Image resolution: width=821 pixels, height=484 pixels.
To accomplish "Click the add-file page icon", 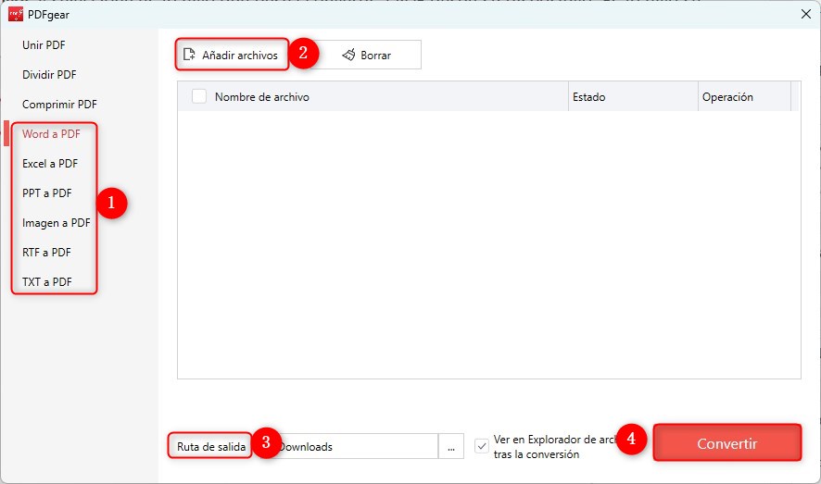I will pos(189,55).
